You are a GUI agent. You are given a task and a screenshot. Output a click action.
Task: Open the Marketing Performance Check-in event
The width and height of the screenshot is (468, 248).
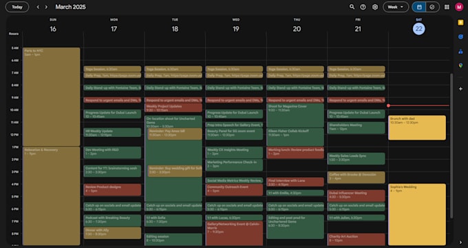point(234,165)
